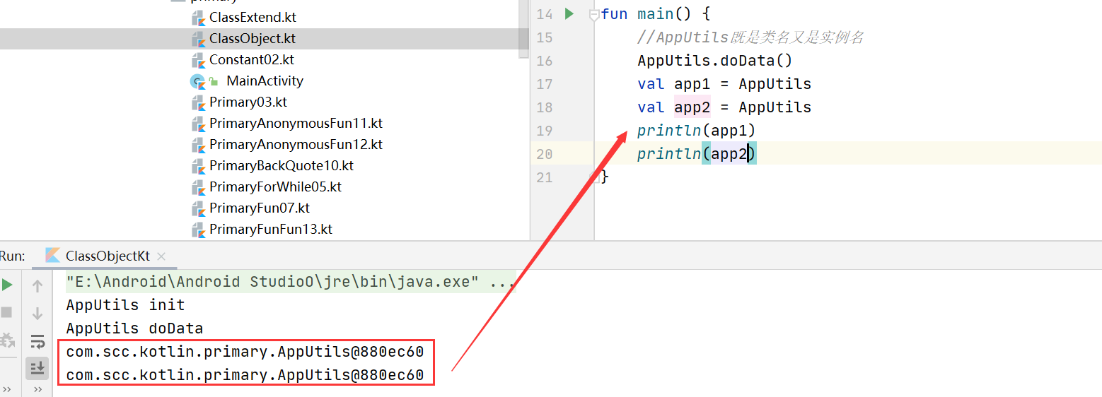
Task: Click the app2 variable on line 18
Action: tap(692, 107)
